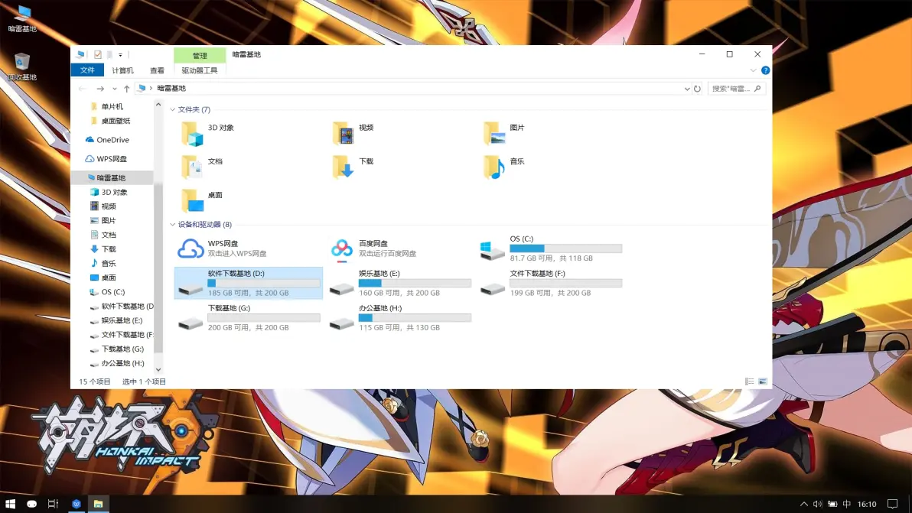Open the 图片 folder icon
912x513 pixels.
coord(494,134)
